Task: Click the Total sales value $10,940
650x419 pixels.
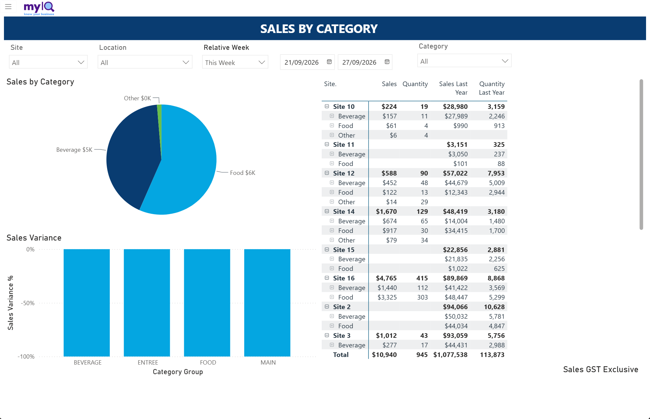Action: pyautogui.click(x=384, y=355)
